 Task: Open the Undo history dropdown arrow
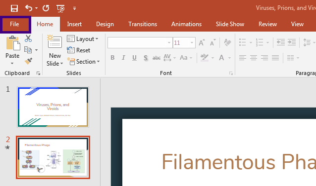pyautogui.click(x=36, y=8)
